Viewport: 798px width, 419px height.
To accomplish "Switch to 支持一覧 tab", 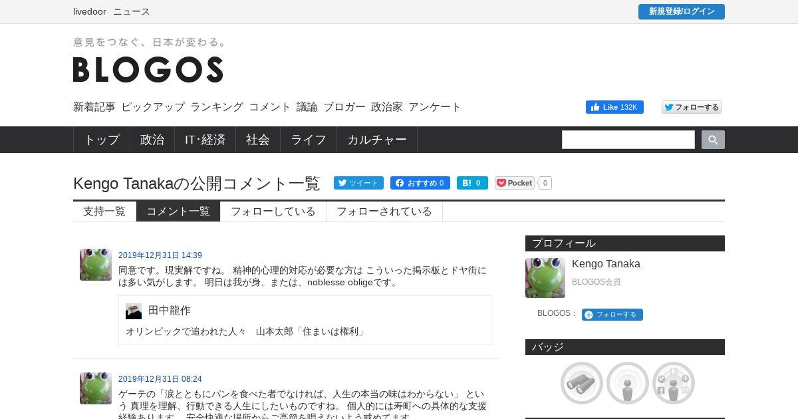I will [x=104, y=211].
